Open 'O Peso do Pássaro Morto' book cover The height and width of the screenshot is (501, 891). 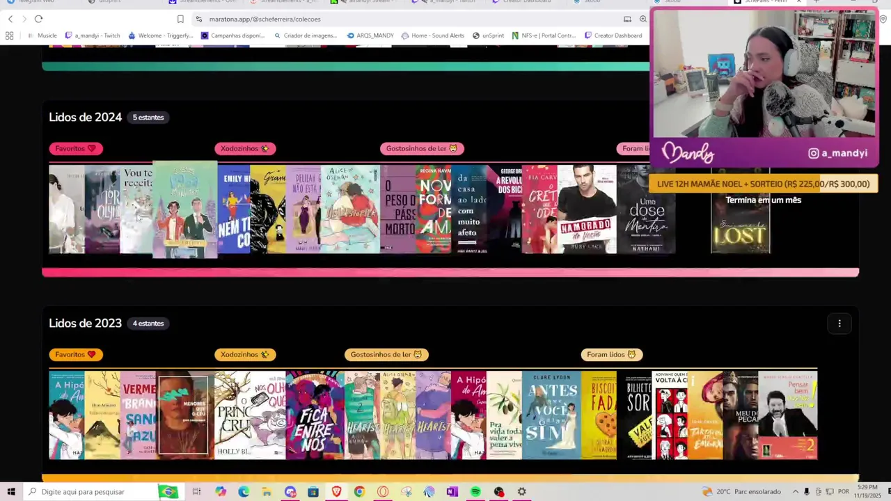click(x=398, y=209)
